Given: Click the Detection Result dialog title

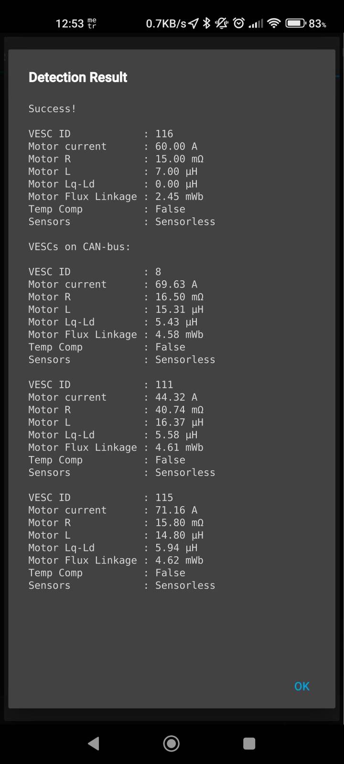Looking at the screenshot, I should (x=78, y=77).
